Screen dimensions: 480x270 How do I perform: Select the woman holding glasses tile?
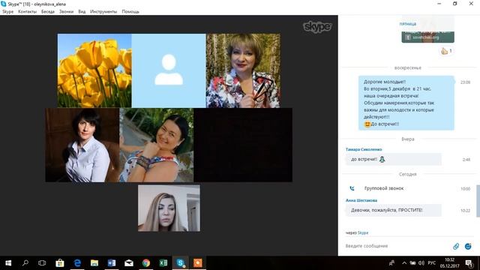tap(243, 70)
